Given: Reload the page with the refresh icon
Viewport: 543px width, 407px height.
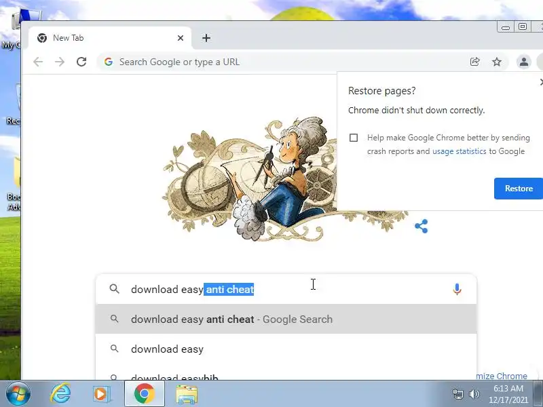Looking at the screenshot, I should [x=81, y=62].
